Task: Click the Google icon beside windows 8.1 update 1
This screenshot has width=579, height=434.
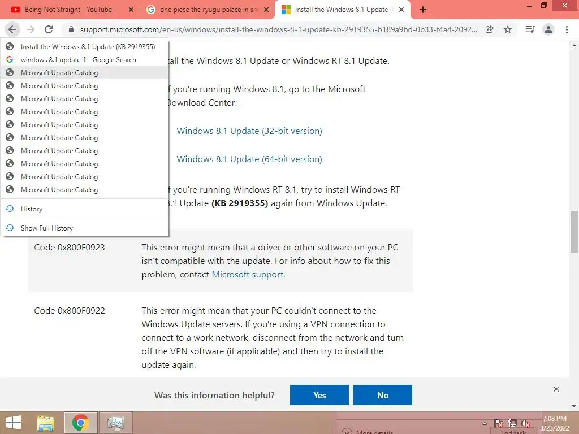Action: tap(10, 60)
